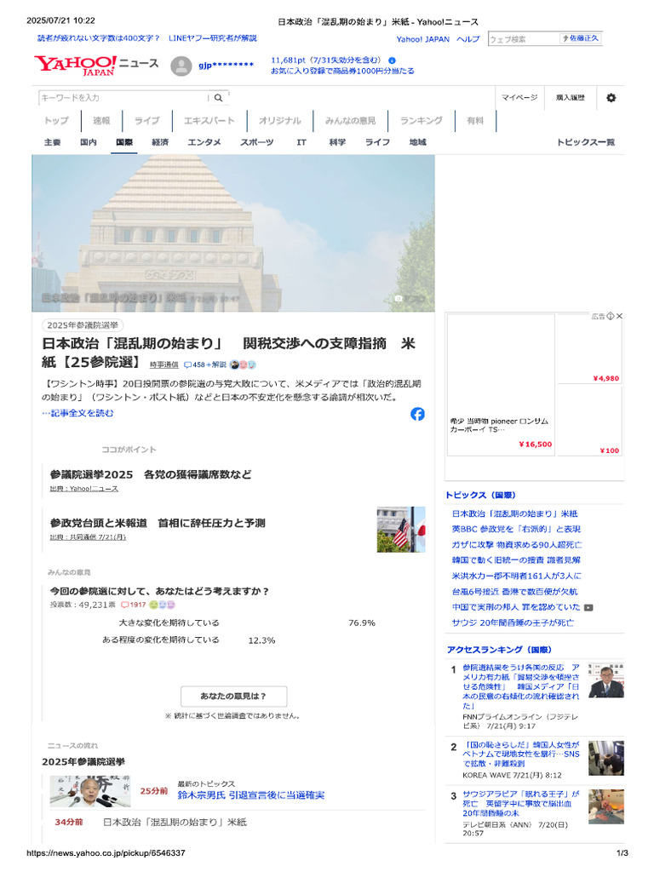Open 鈴木宗男氏 引退宣言後に当選確実 link
The image size is (654, 872).
(251, 795)
